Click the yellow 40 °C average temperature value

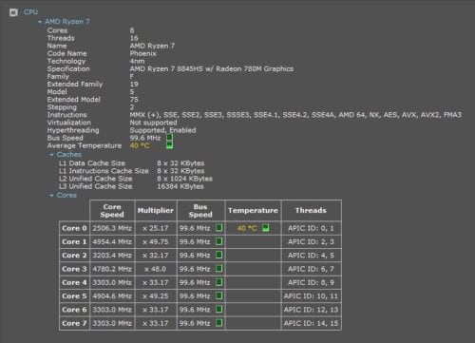(x=140, y=145)
